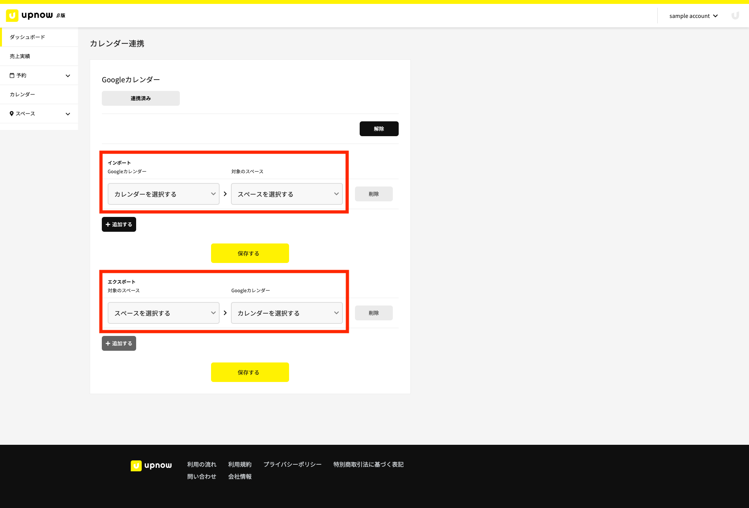Open import スペースを選択する dropdown

287,194
